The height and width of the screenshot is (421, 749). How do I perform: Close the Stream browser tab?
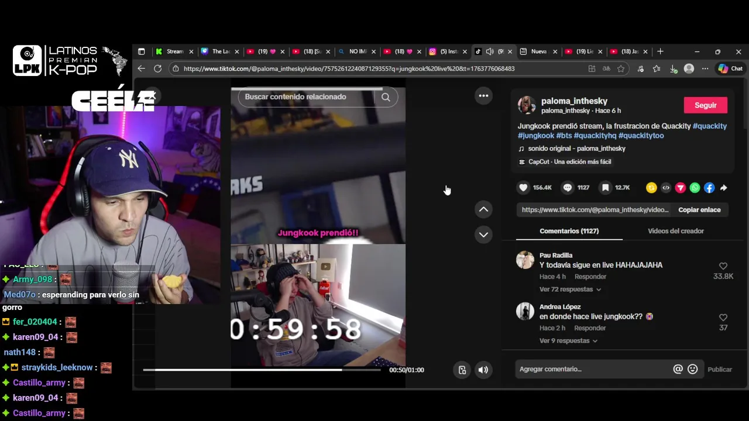[x=191, y=51]
